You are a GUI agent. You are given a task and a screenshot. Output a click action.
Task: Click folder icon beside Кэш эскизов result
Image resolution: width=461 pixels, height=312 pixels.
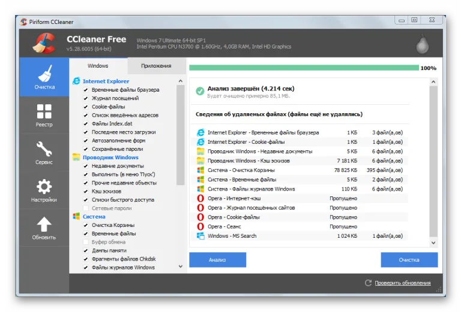(200, 160)
